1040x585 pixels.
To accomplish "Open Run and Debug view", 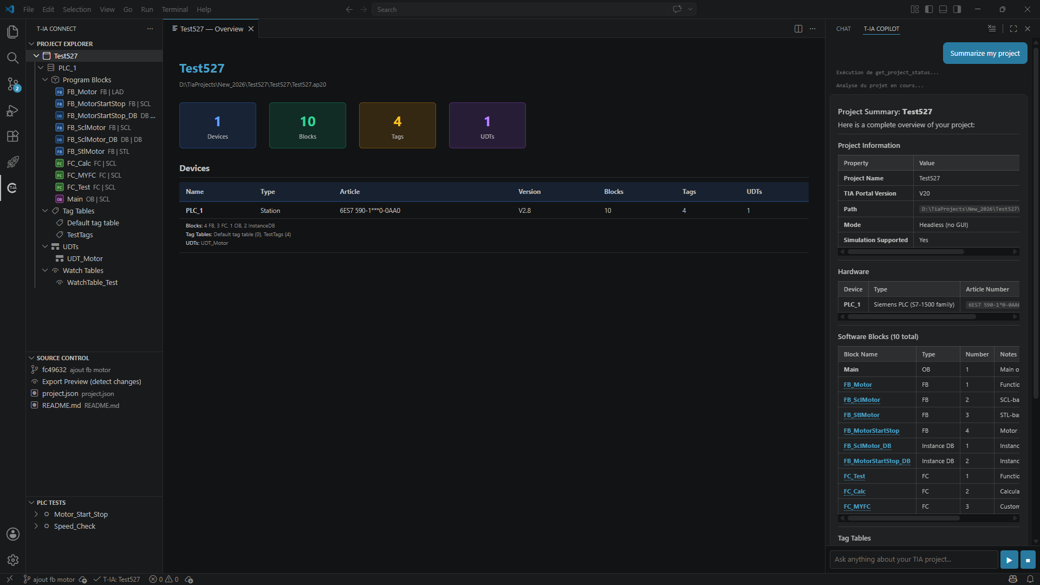I will [12, 110].
